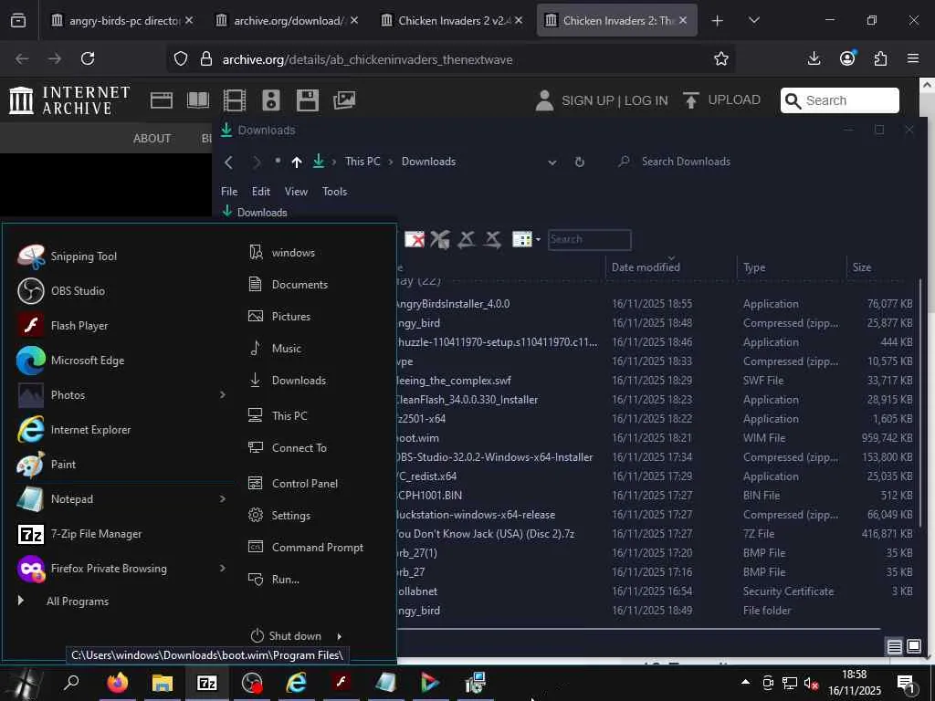Screen dimensions: 935x701
Task: Click Firefox reload page button
Action: (x=88, y=59)
